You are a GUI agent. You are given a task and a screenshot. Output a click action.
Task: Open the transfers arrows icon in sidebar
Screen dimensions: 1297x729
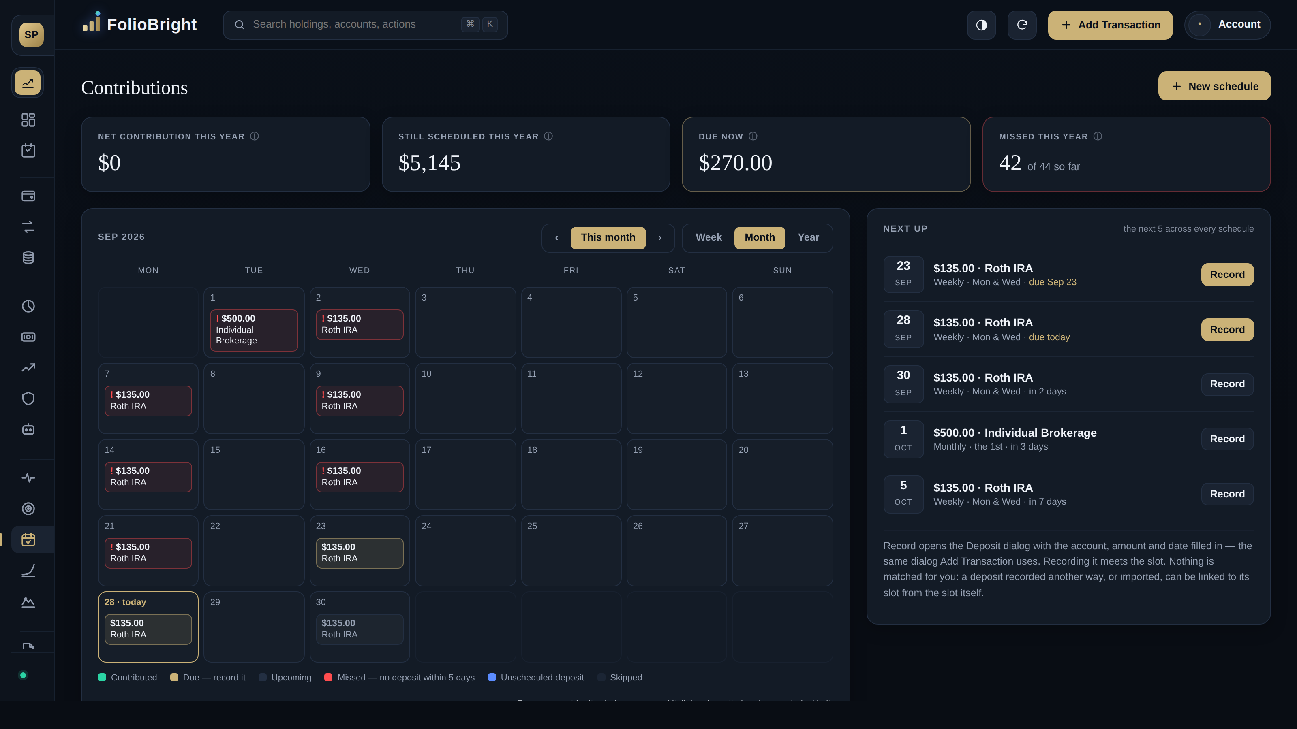point(28,227)
